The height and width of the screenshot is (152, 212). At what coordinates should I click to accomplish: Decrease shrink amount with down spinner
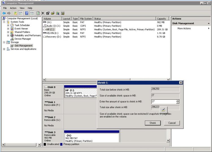click(x=178, y=102)
